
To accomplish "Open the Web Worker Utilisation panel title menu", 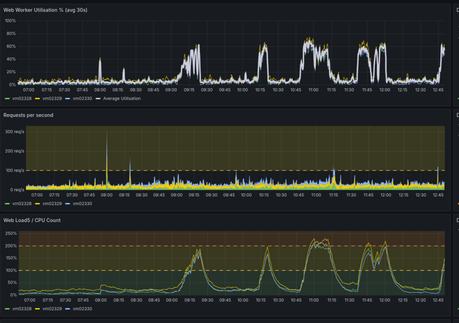I will pos(45,10).
